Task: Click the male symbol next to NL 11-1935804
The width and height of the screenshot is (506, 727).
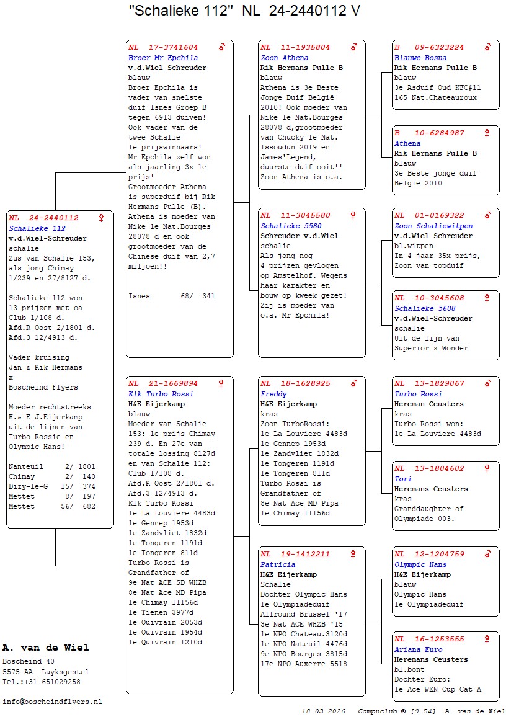Action: (354, 47)
